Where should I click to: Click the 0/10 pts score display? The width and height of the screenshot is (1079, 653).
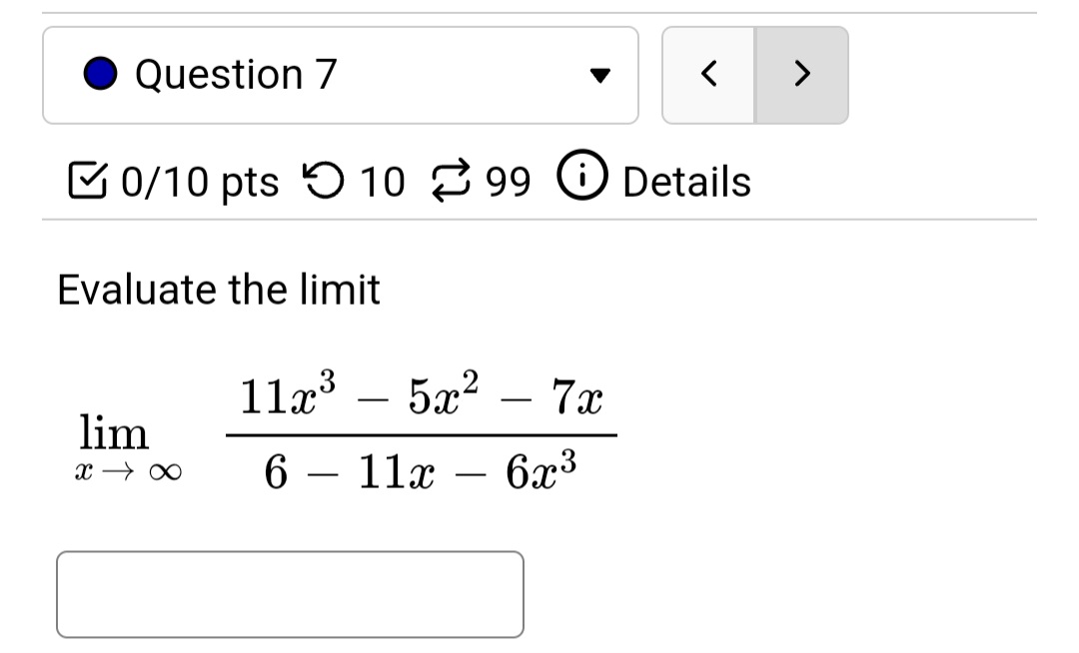(199, 181)
